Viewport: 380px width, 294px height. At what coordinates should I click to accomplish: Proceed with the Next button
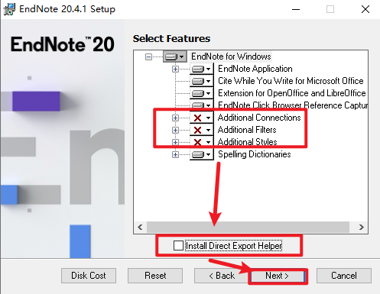tap(278, 276)
